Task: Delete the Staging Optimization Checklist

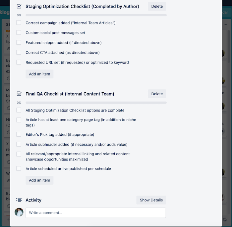Action: [x=157, y=6]
